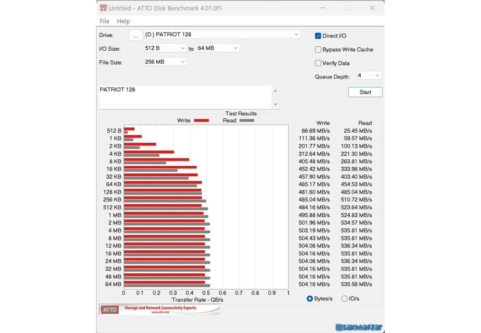Screen dimensions: 481x333
Task: Select the IO/s radio button
Action: tap(344, 299)
